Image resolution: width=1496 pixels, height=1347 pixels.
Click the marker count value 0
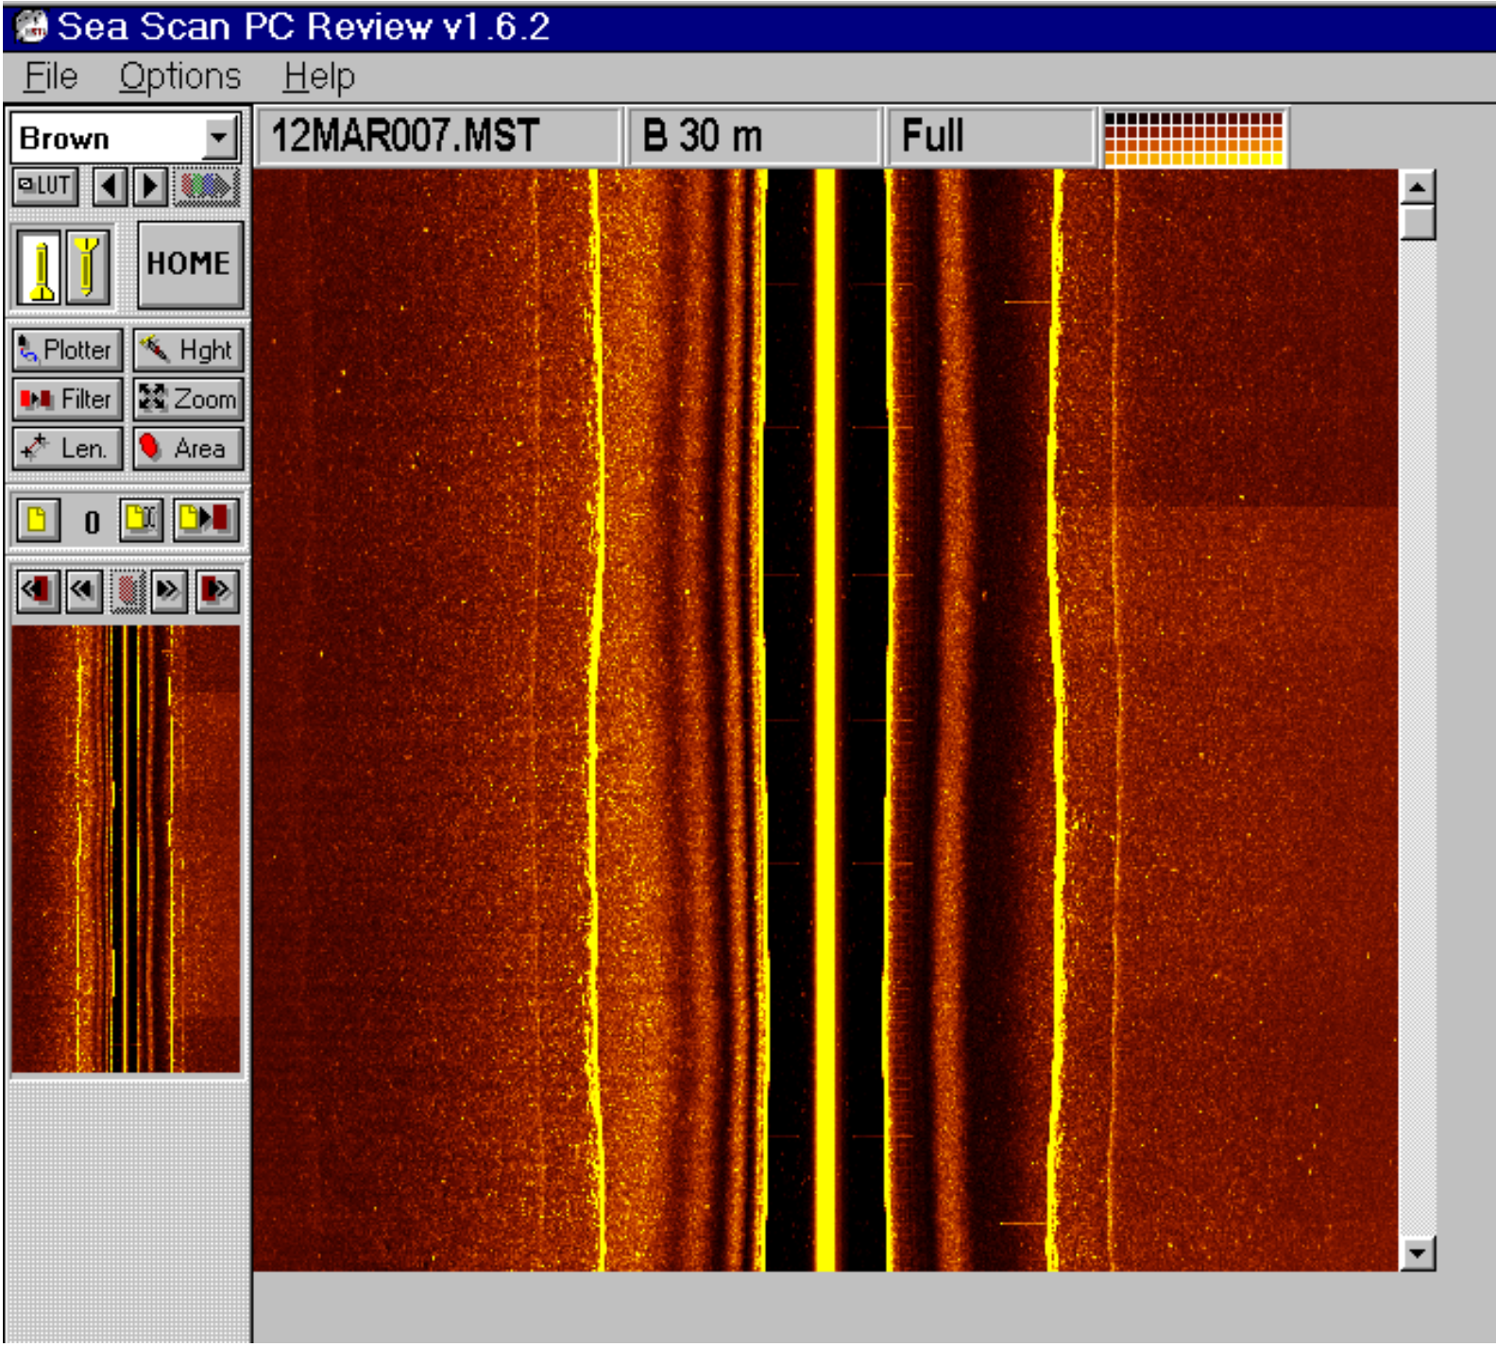(92, 521)
